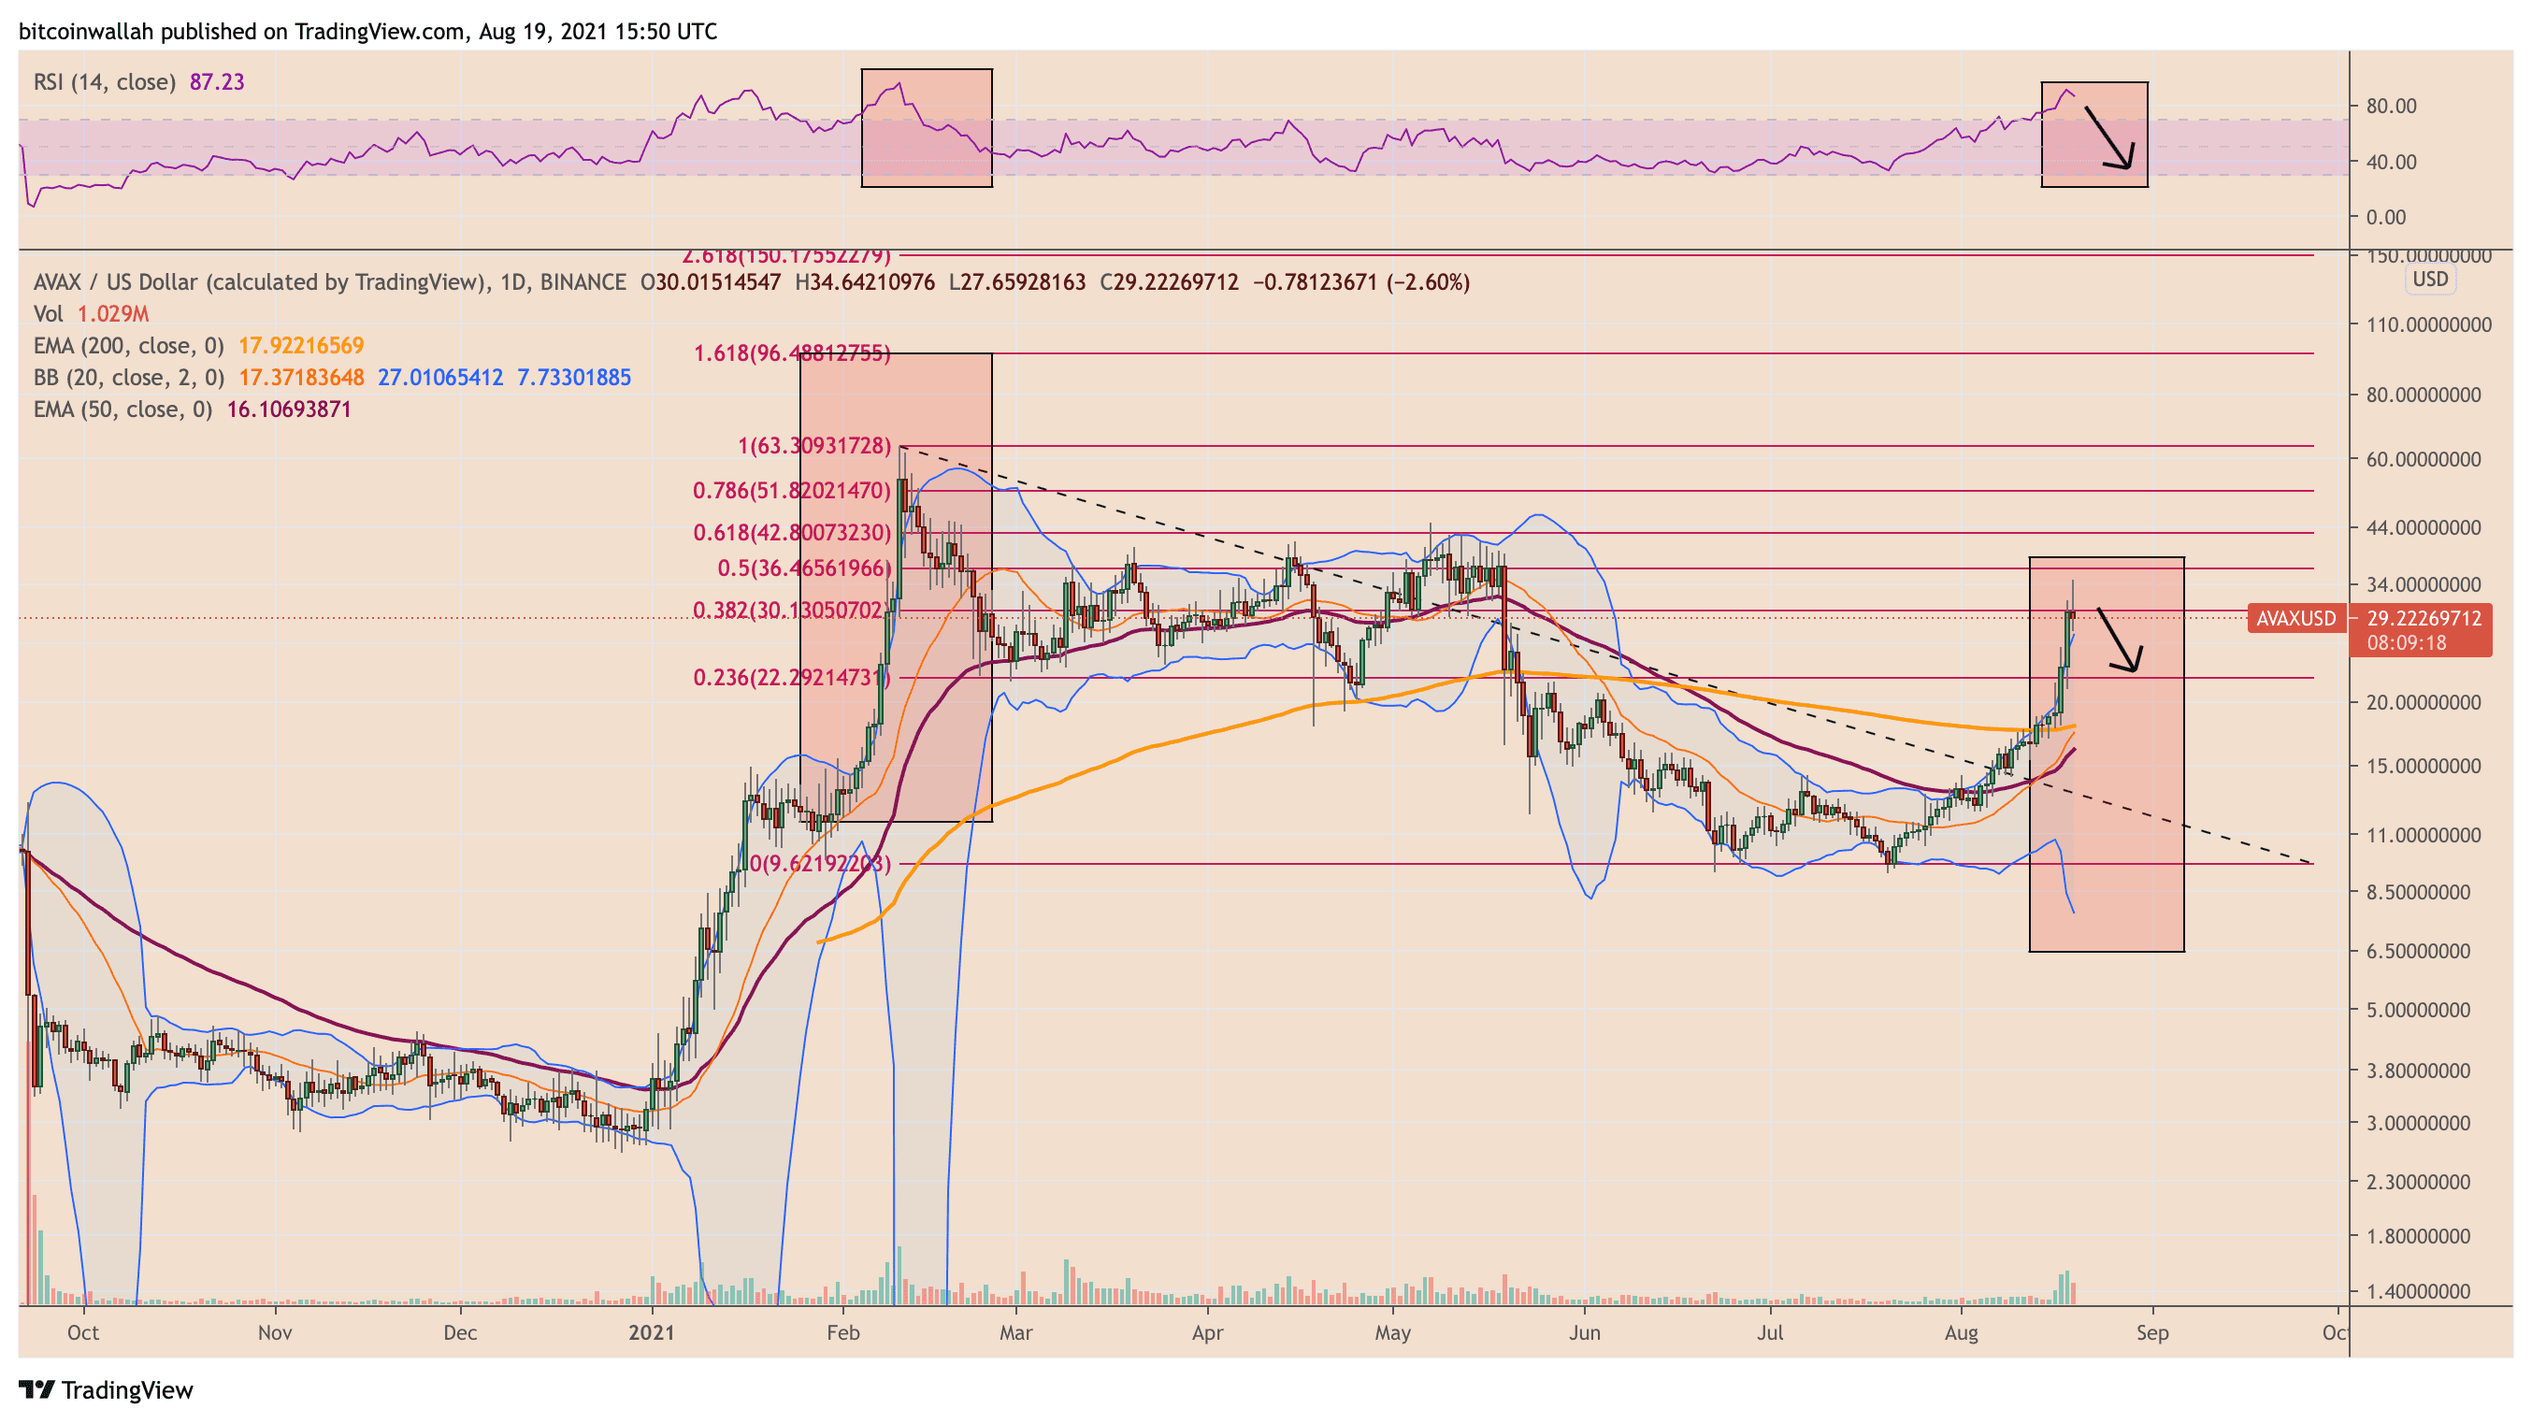Click the 8.50000000 price scale label
This screenshot has height=1423, width=2532.
[x=2417, y=892]
